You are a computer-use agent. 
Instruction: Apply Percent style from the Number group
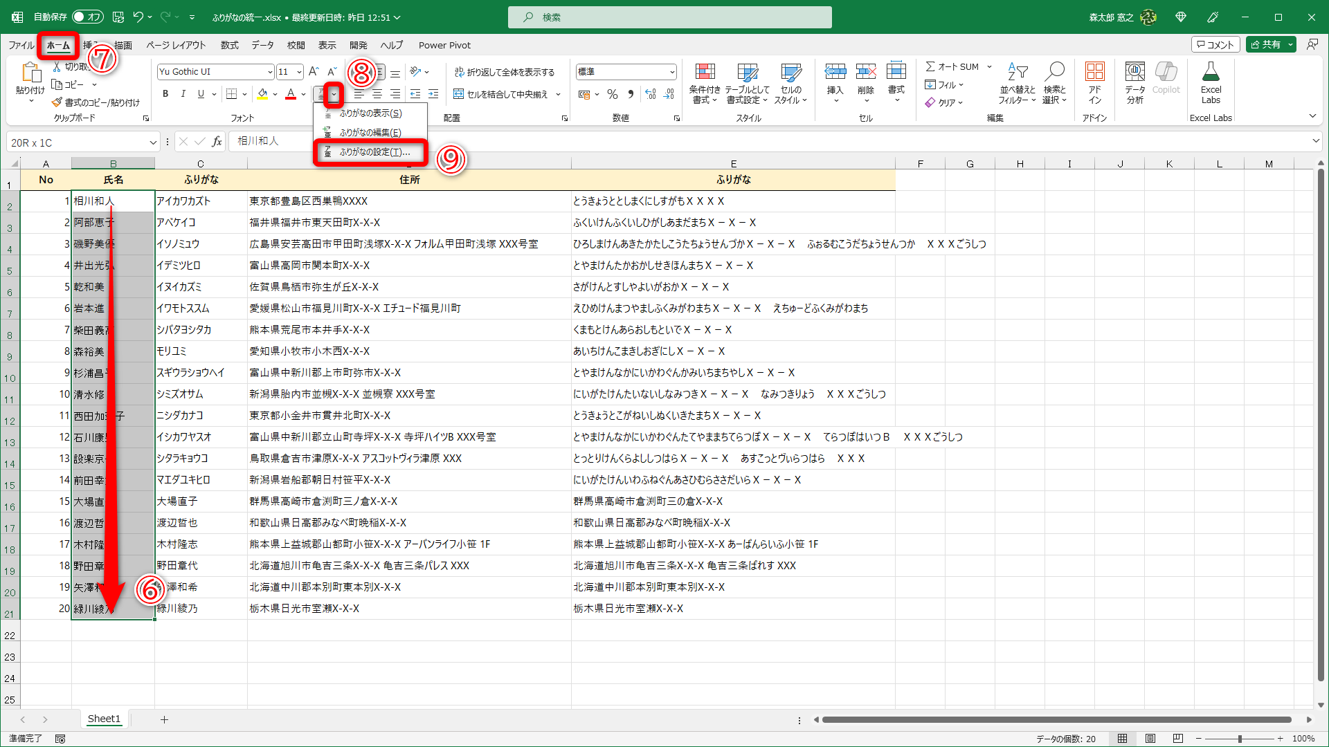[612, 94]
